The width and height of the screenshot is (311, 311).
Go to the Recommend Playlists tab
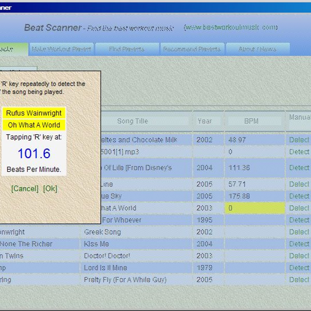pos(192,49)
